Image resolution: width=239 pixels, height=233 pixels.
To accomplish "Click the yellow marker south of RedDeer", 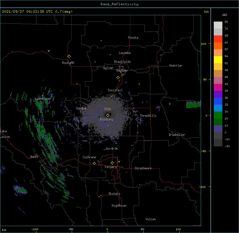I will 118,78.
